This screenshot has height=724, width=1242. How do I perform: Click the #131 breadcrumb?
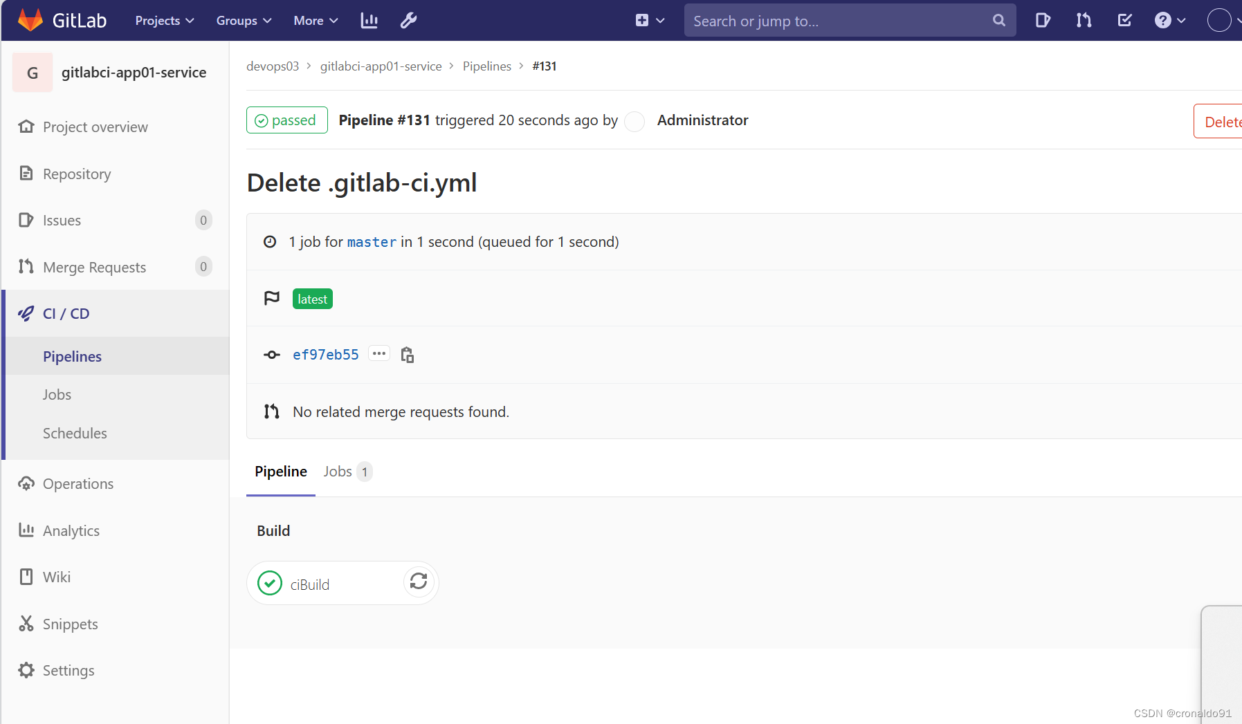[545, 66]
